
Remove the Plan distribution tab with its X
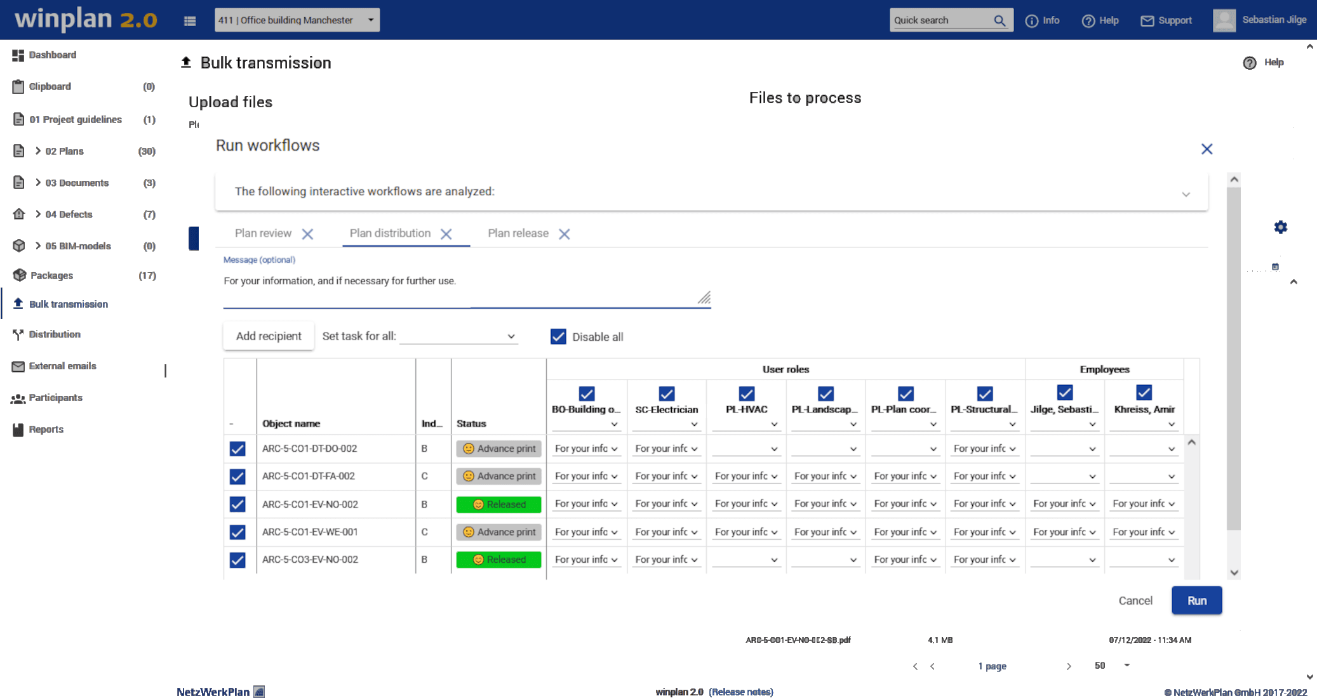pos(446,234)
